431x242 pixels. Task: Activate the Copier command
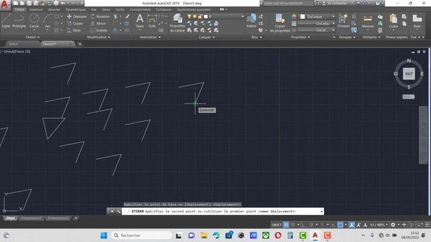tap(75, 24)
